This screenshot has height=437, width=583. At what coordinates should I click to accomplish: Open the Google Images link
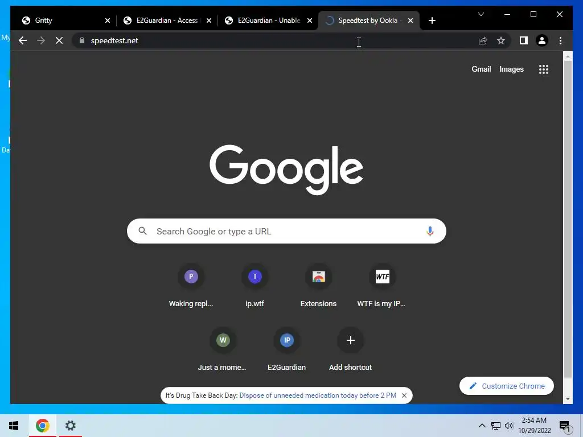tap(511, 69)
